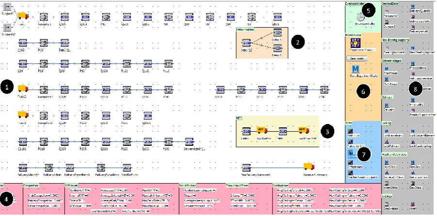
Task: Select the Q101 buffer
Action: click(x=65, y=17)
